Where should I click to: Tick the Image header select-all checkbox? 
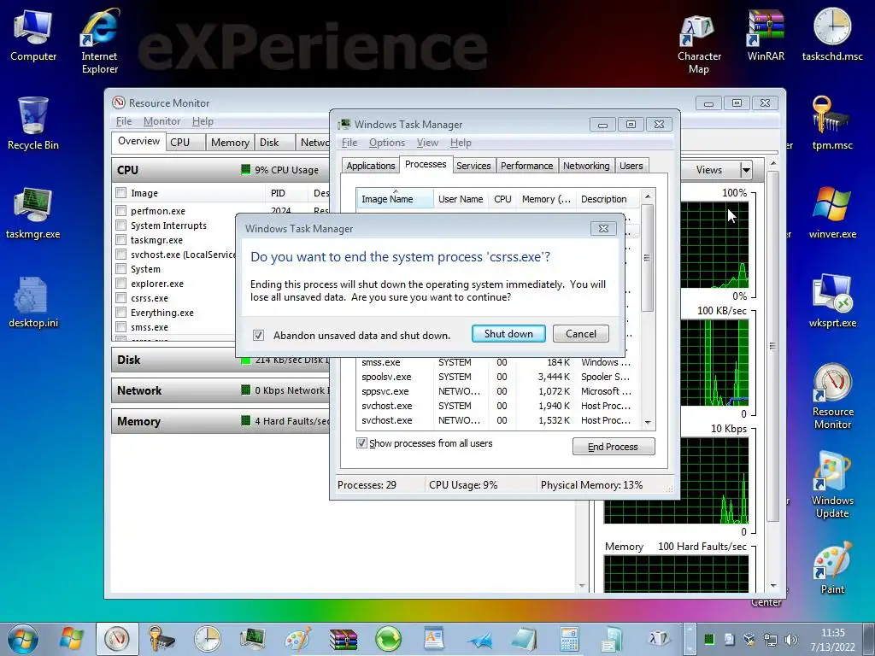coord(120,192)
